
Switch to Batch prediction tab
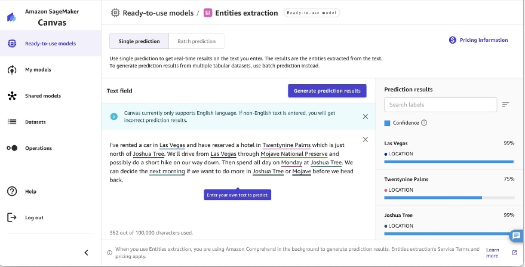point(197,41)
